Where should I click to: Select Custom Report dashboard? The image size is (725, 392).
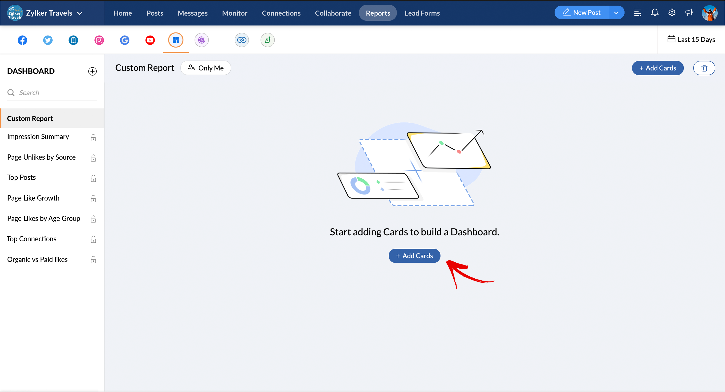click(x=52, y=118)
